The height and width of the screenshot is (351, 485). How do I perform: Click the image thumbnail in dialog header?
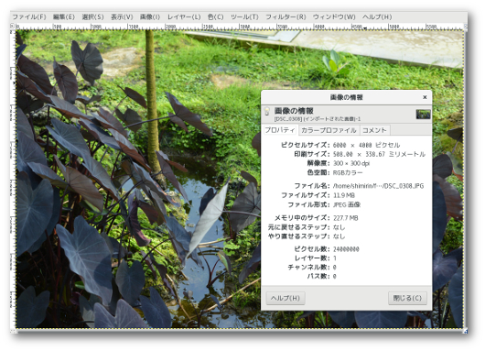point(423,114)
